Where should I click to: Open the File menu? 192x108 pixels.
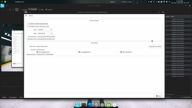coord(26,16)
